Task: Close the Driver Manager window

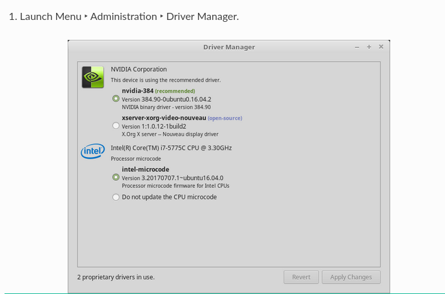Action: click(x=381, y=47)
